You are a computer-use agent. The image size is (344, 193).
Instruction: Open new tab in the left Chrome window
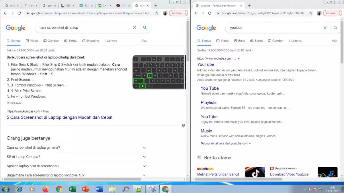(156, 5)
